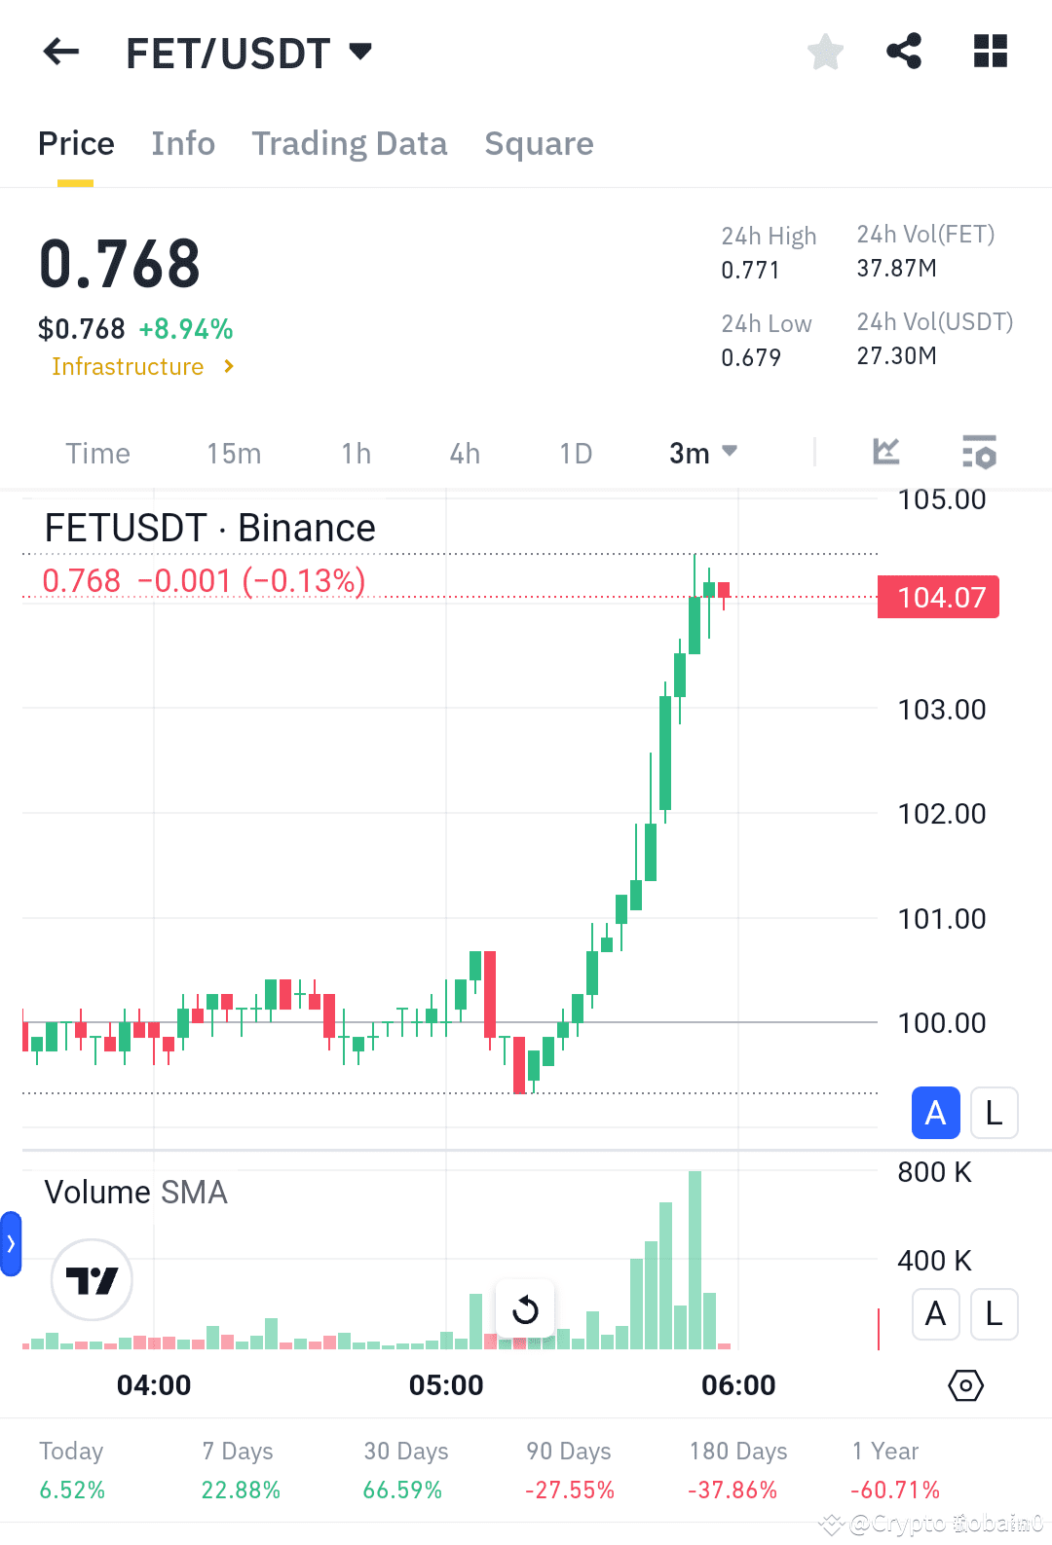Tap the 180 Days -37.86% performance

pyautogui.click(x=737, y=1471)
